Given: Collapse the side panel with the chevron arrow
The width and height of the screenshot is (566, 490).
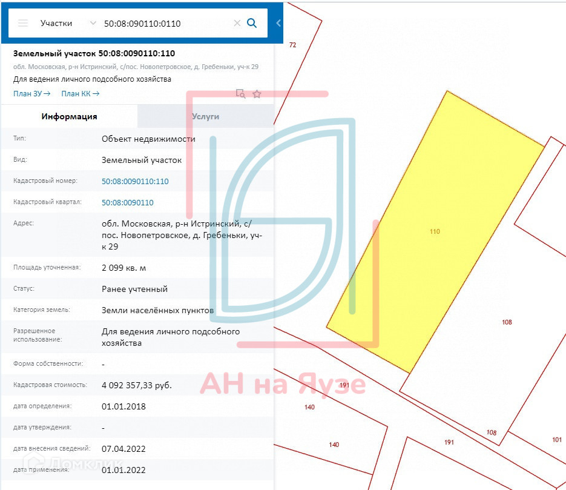Looking at the screenshot, I should coord(278,23).
